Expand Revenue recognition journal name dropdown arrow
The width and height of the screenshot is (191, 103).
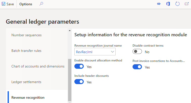[x=112, y=52]
